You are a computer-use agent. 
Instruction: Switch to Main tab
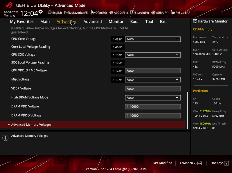click(x=45, y=22)
